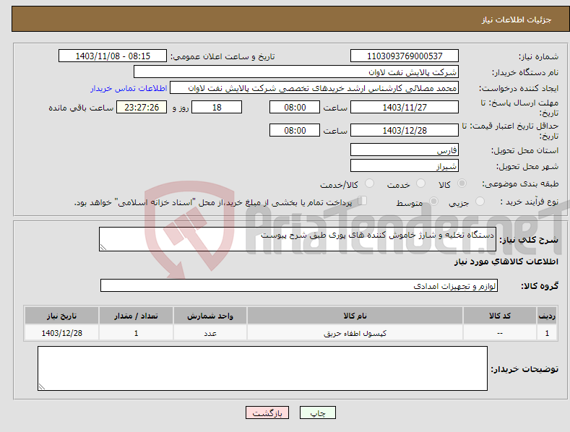Click the ردیف column header
The image size is (570, 432).
tap(547, 316)
